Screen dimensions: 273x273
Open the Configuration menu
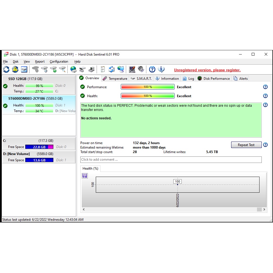pyautogui.click(x=59, y=62)
